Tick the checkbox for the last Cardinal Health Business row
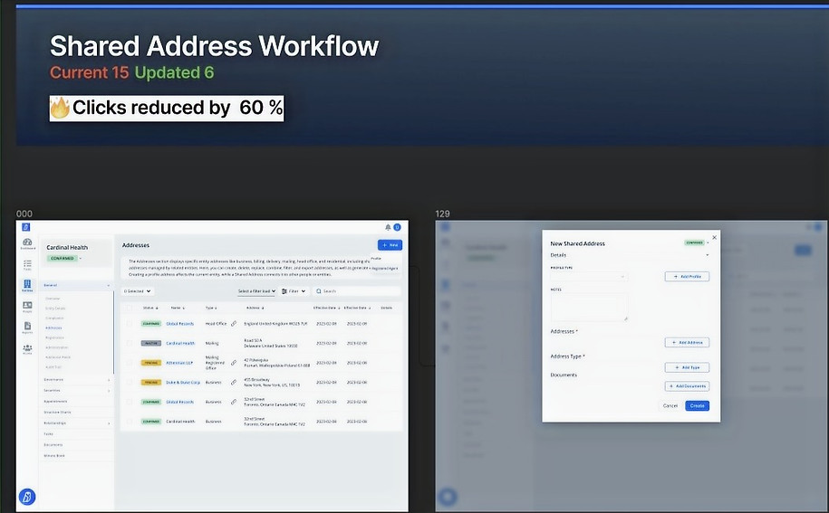829x513 pixels. click(x=130, y=422)
